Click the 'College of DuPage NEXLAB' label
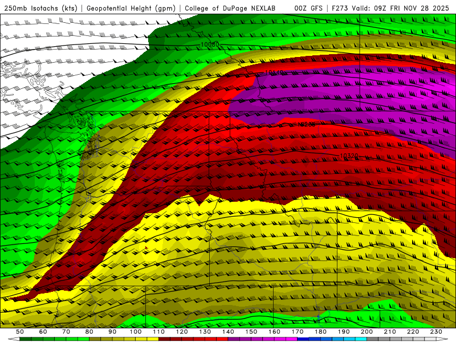The image size is (456, 342). [x=230, y=9]
